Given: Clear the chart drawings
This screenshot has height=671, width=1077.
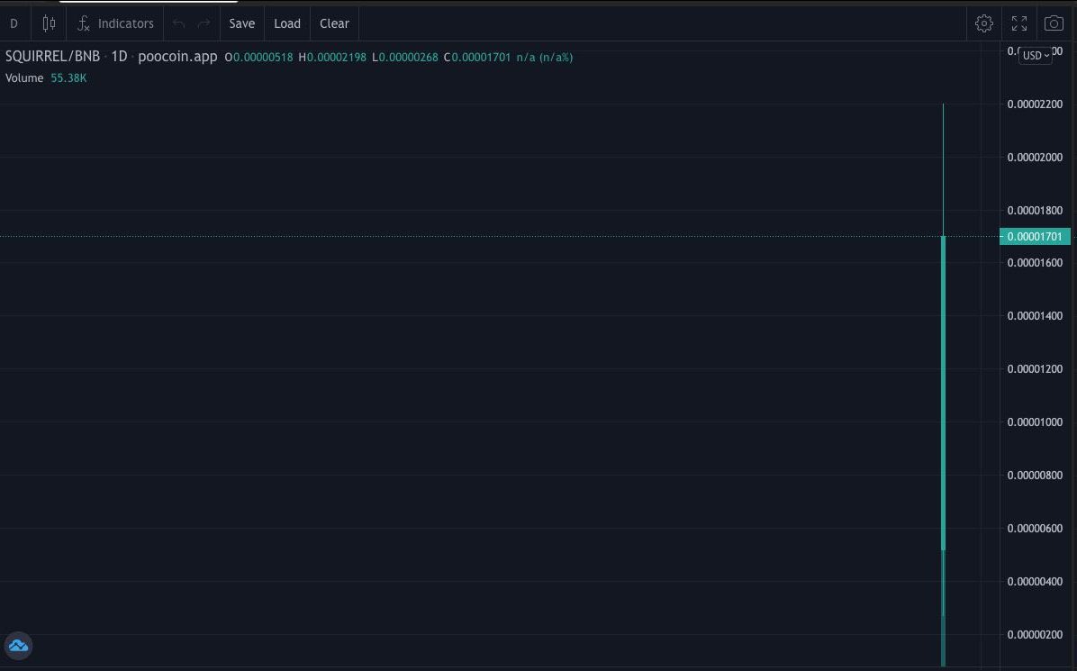Looking at the screenshot, I should [x=334, y=23].
